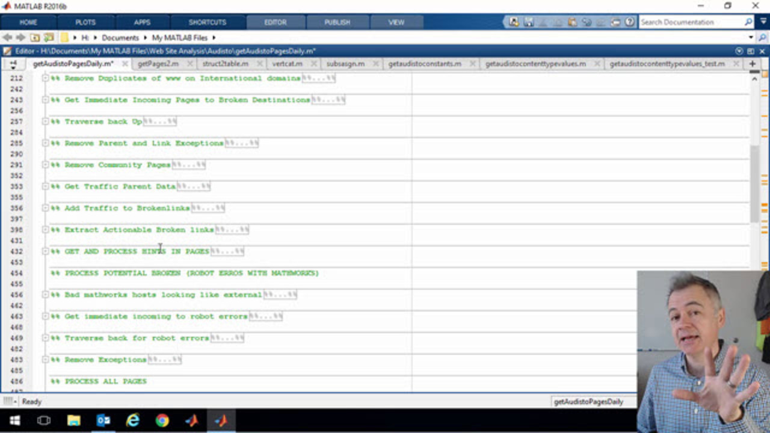Add a new editor tab with plus button
770x433 pixels.
(752, 64)
